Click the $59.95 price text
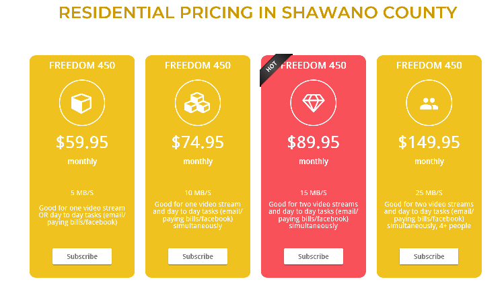This screenshot has width=504, height=296. tap(82, 142)
